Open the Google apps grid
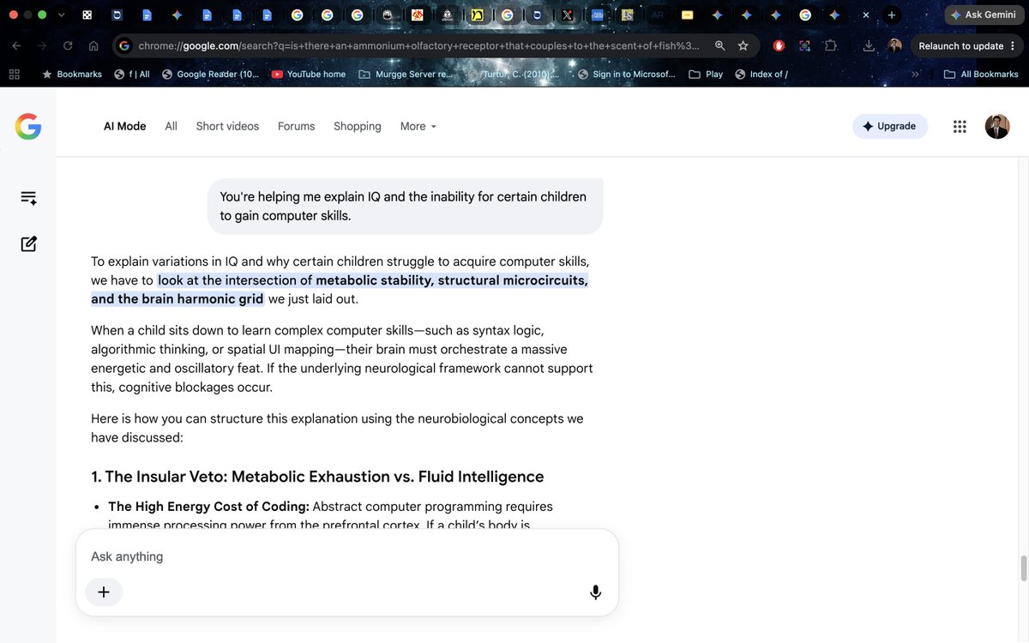Screen dimensions: 1029x643 (960, 126)
